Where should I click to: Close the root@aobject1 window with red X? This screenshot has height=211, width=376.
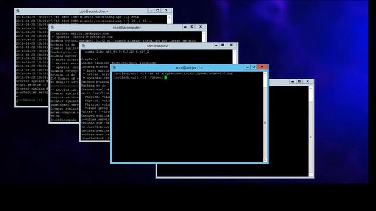coord(263,67)
